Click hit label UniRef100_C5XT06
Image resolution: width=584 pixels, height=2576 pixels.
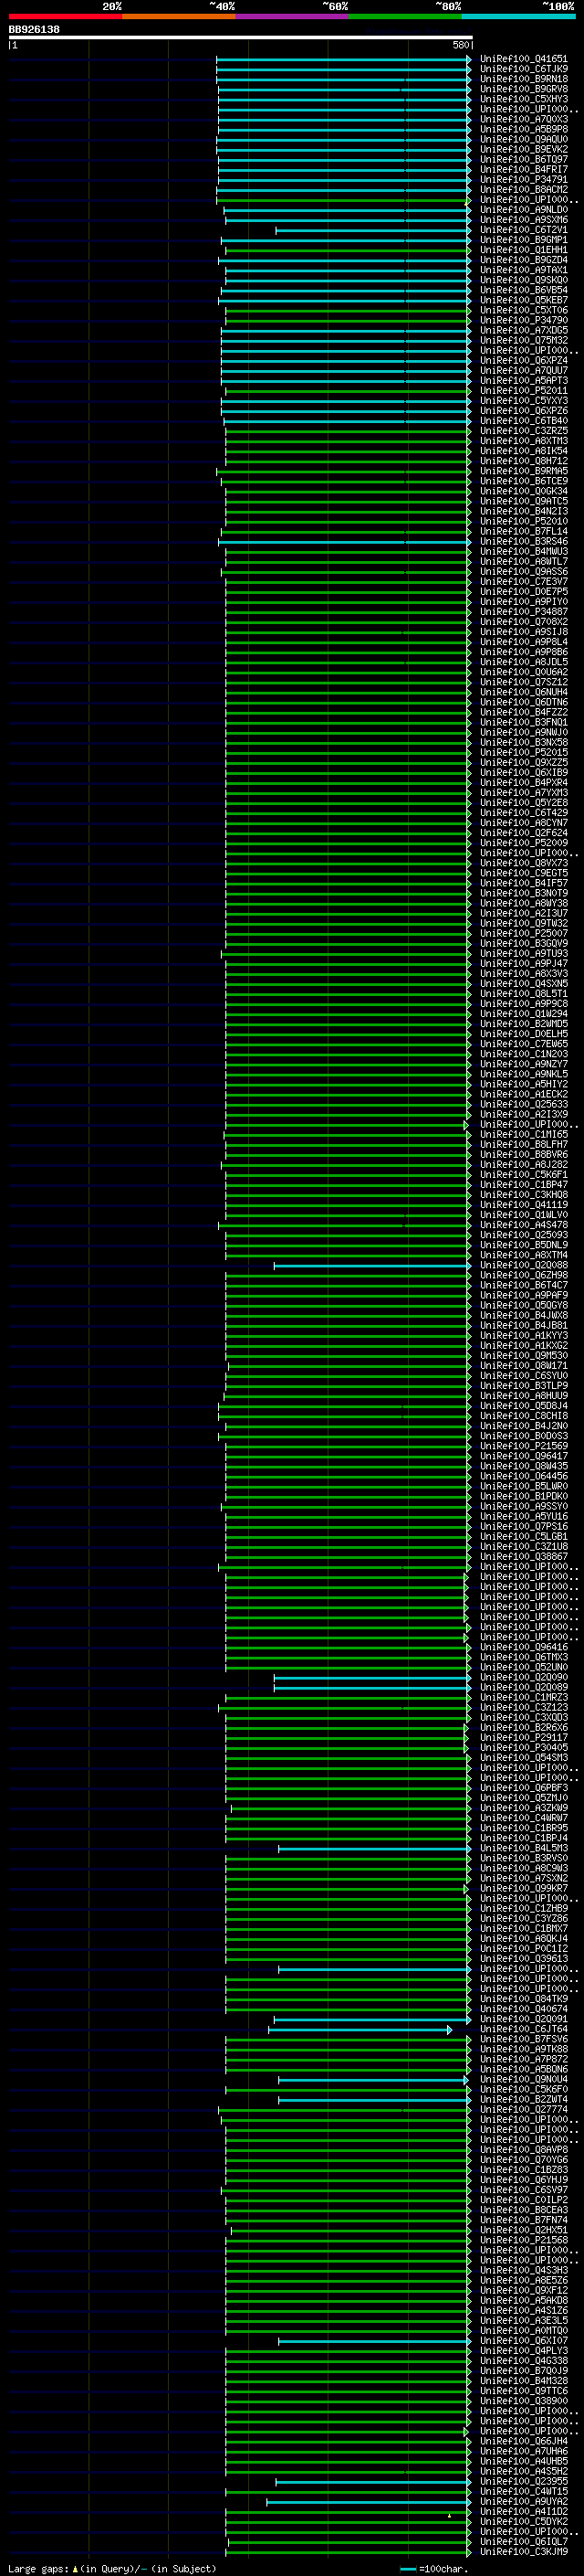[x=523, y=310]
